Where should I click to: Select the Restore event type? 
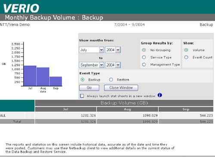click(111, 80)
